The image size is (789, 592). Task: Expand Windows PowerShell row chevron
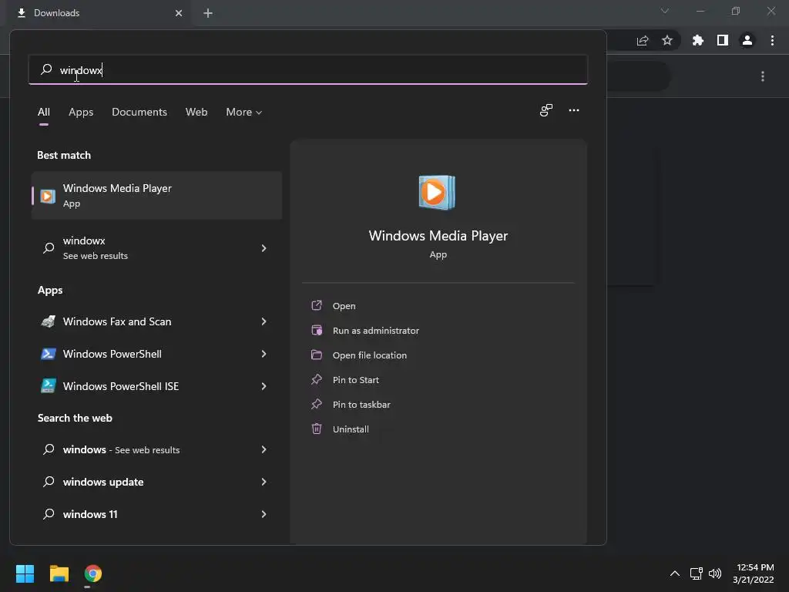pos(264,354)
